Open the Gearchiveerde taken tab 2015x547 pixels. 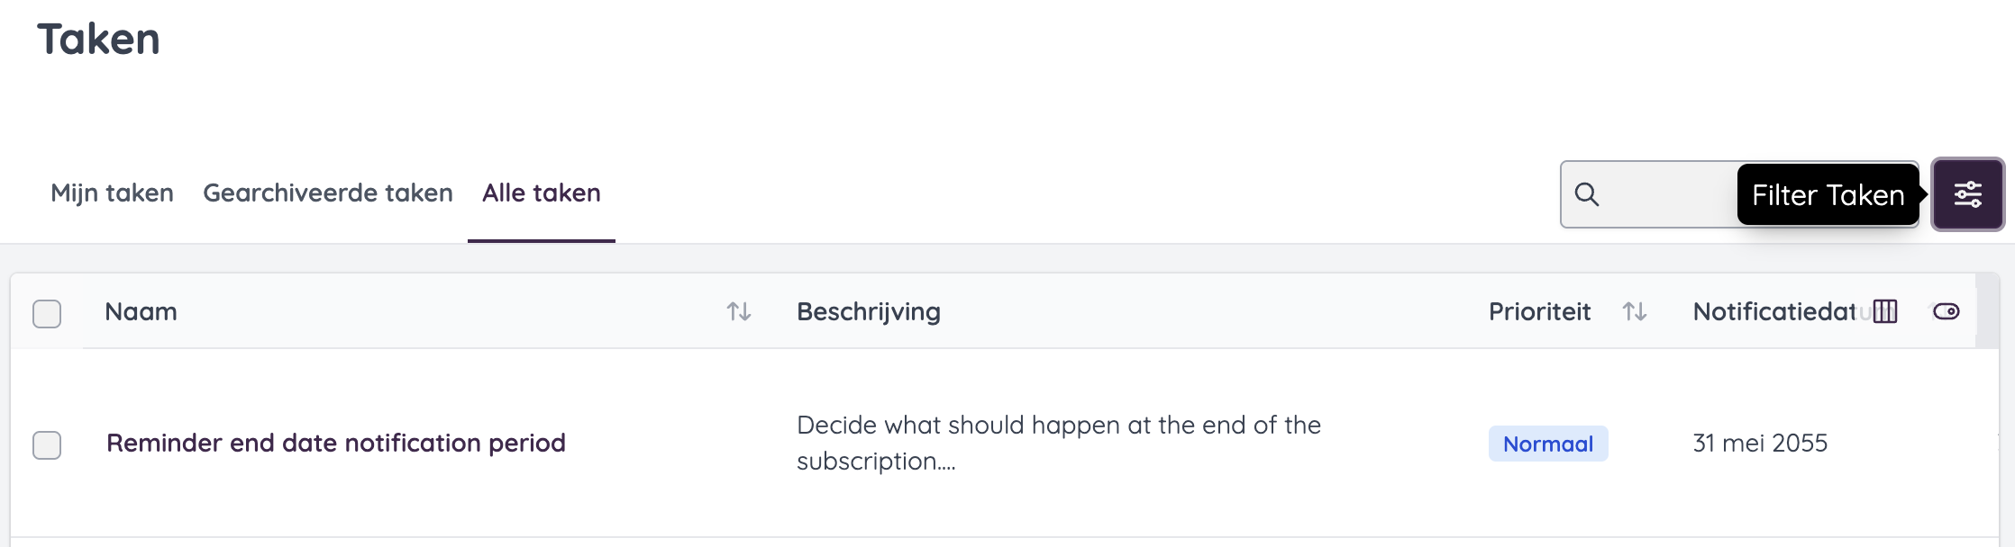tap(328, 193)
